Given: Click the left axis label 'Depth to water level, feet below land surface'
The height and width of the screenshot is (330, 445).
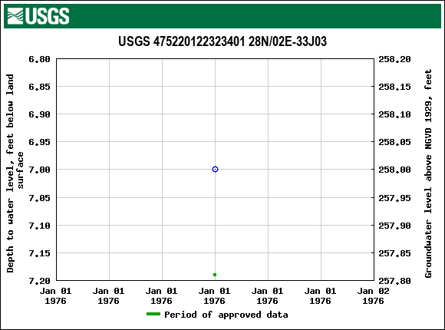Looking at the screenshot, I should (15, 173).
